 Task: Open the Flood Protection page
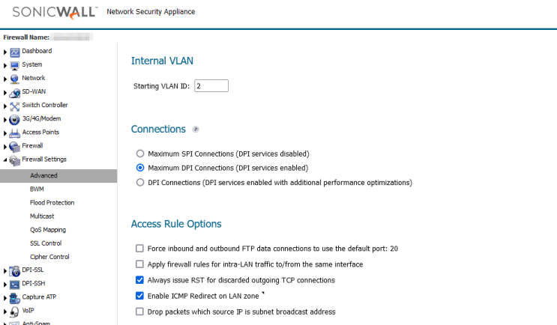pos(52,202)
